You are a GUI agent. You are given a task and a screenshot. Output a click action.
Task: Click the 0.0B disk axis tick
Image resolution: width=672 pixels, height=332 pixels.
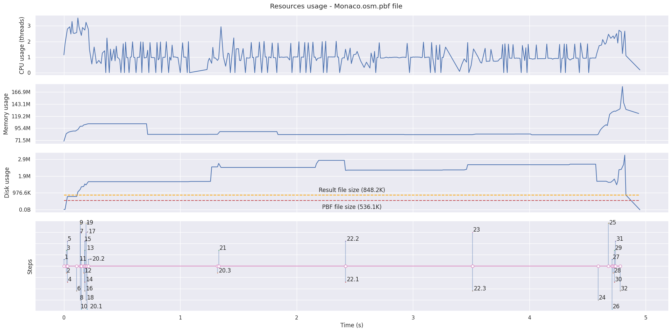click(25, 210)
